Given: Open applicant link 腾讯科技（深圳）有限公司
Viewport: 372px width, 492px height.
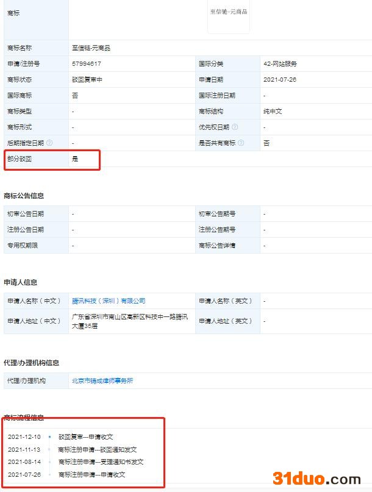Looking at the screenshot, I should click(x=109, y=301).
